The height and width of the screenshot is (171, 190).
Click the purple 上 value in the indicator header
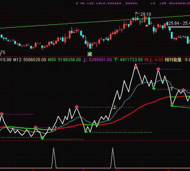pos(97,60)
